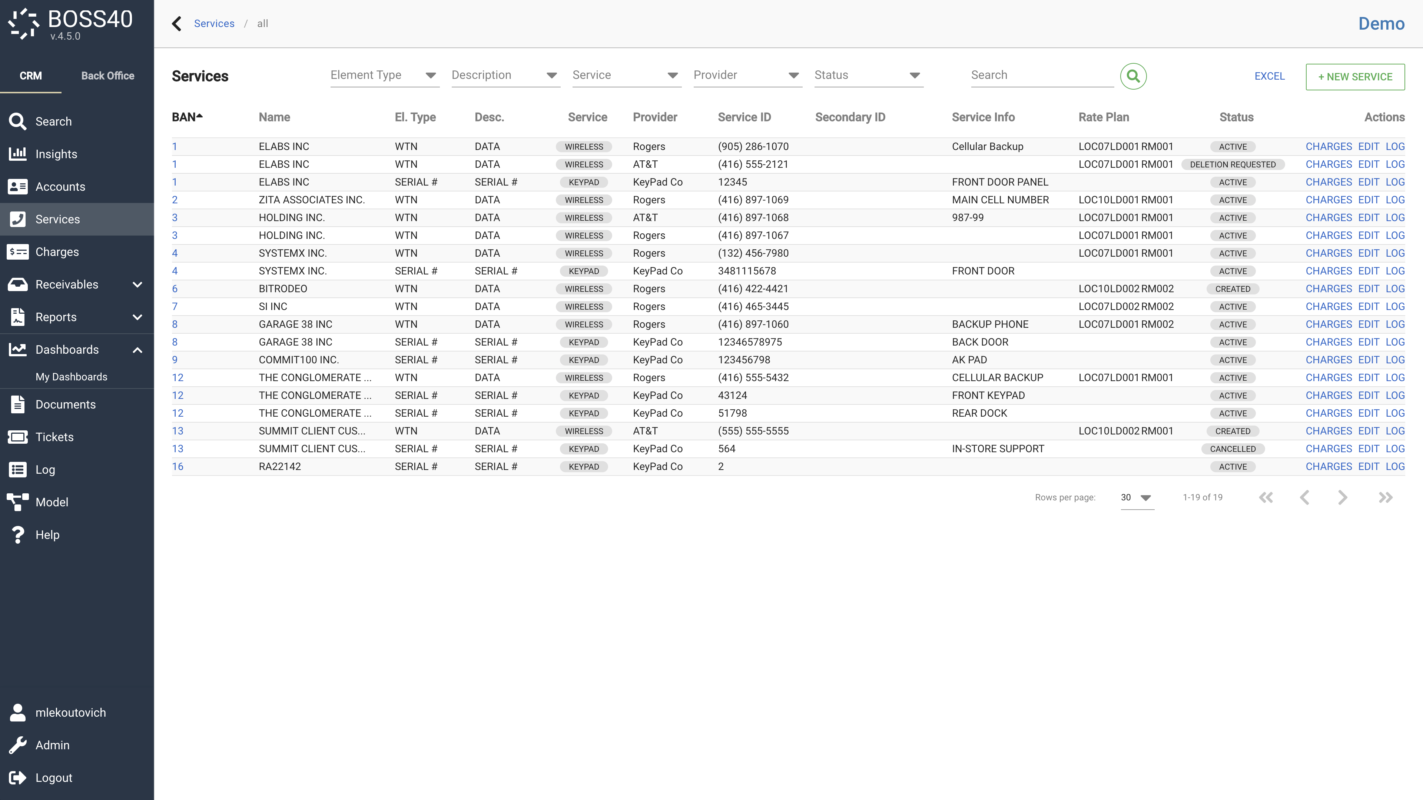Collapse the Dashboards sidebar section
Screen dimensions: 1423x800
tap(137, 350)
